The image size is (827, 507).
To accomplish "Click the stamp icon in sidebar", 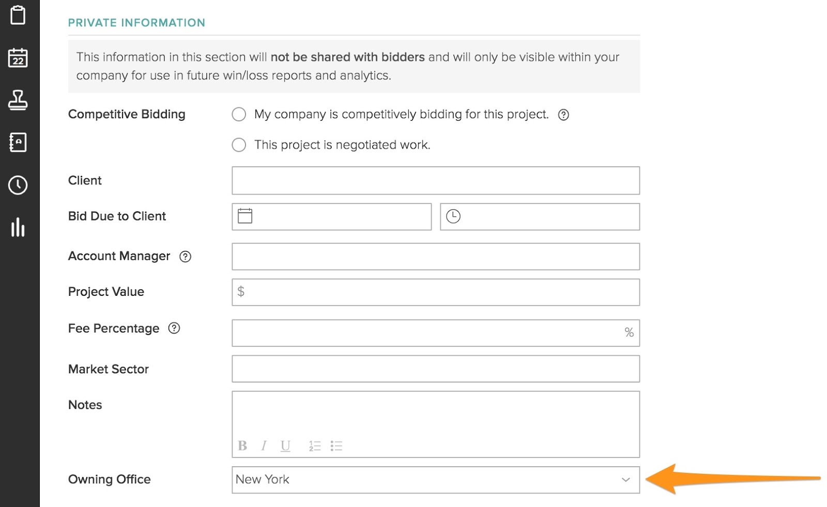I will point(18,100).
